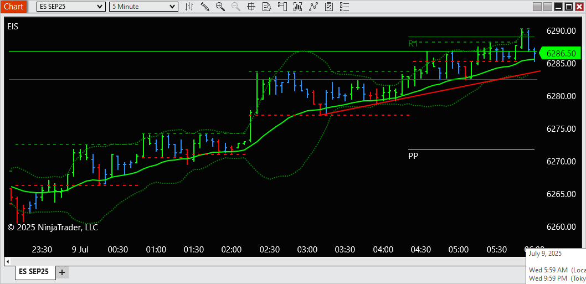This screenshot has width=586, height=284.
Task: Open the Chart Trader panel icon
Action: (x=282, y=6)
